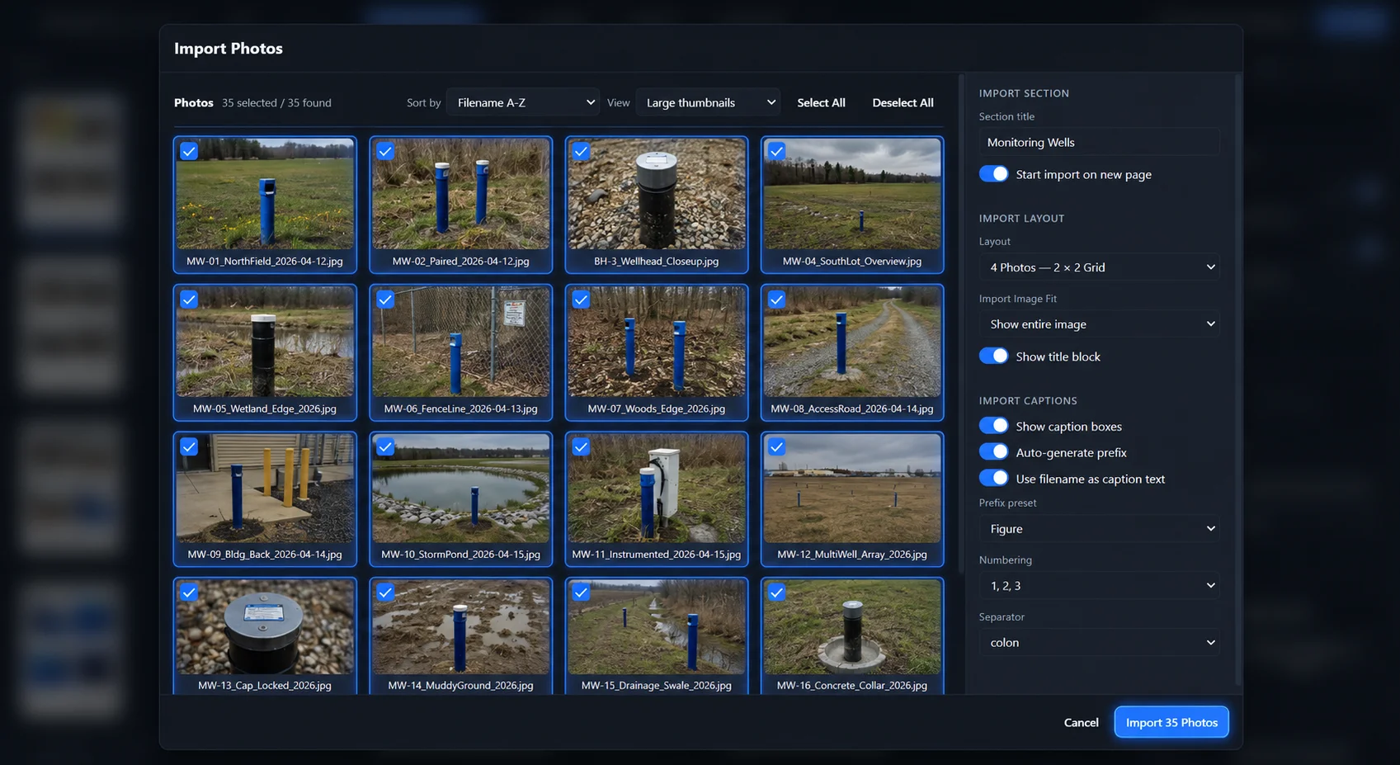The height and width of the screenshot is (765, 1400).
Task: Open the Numbering 1, 2, 3 dropdown
Action: pos(1100,586)
